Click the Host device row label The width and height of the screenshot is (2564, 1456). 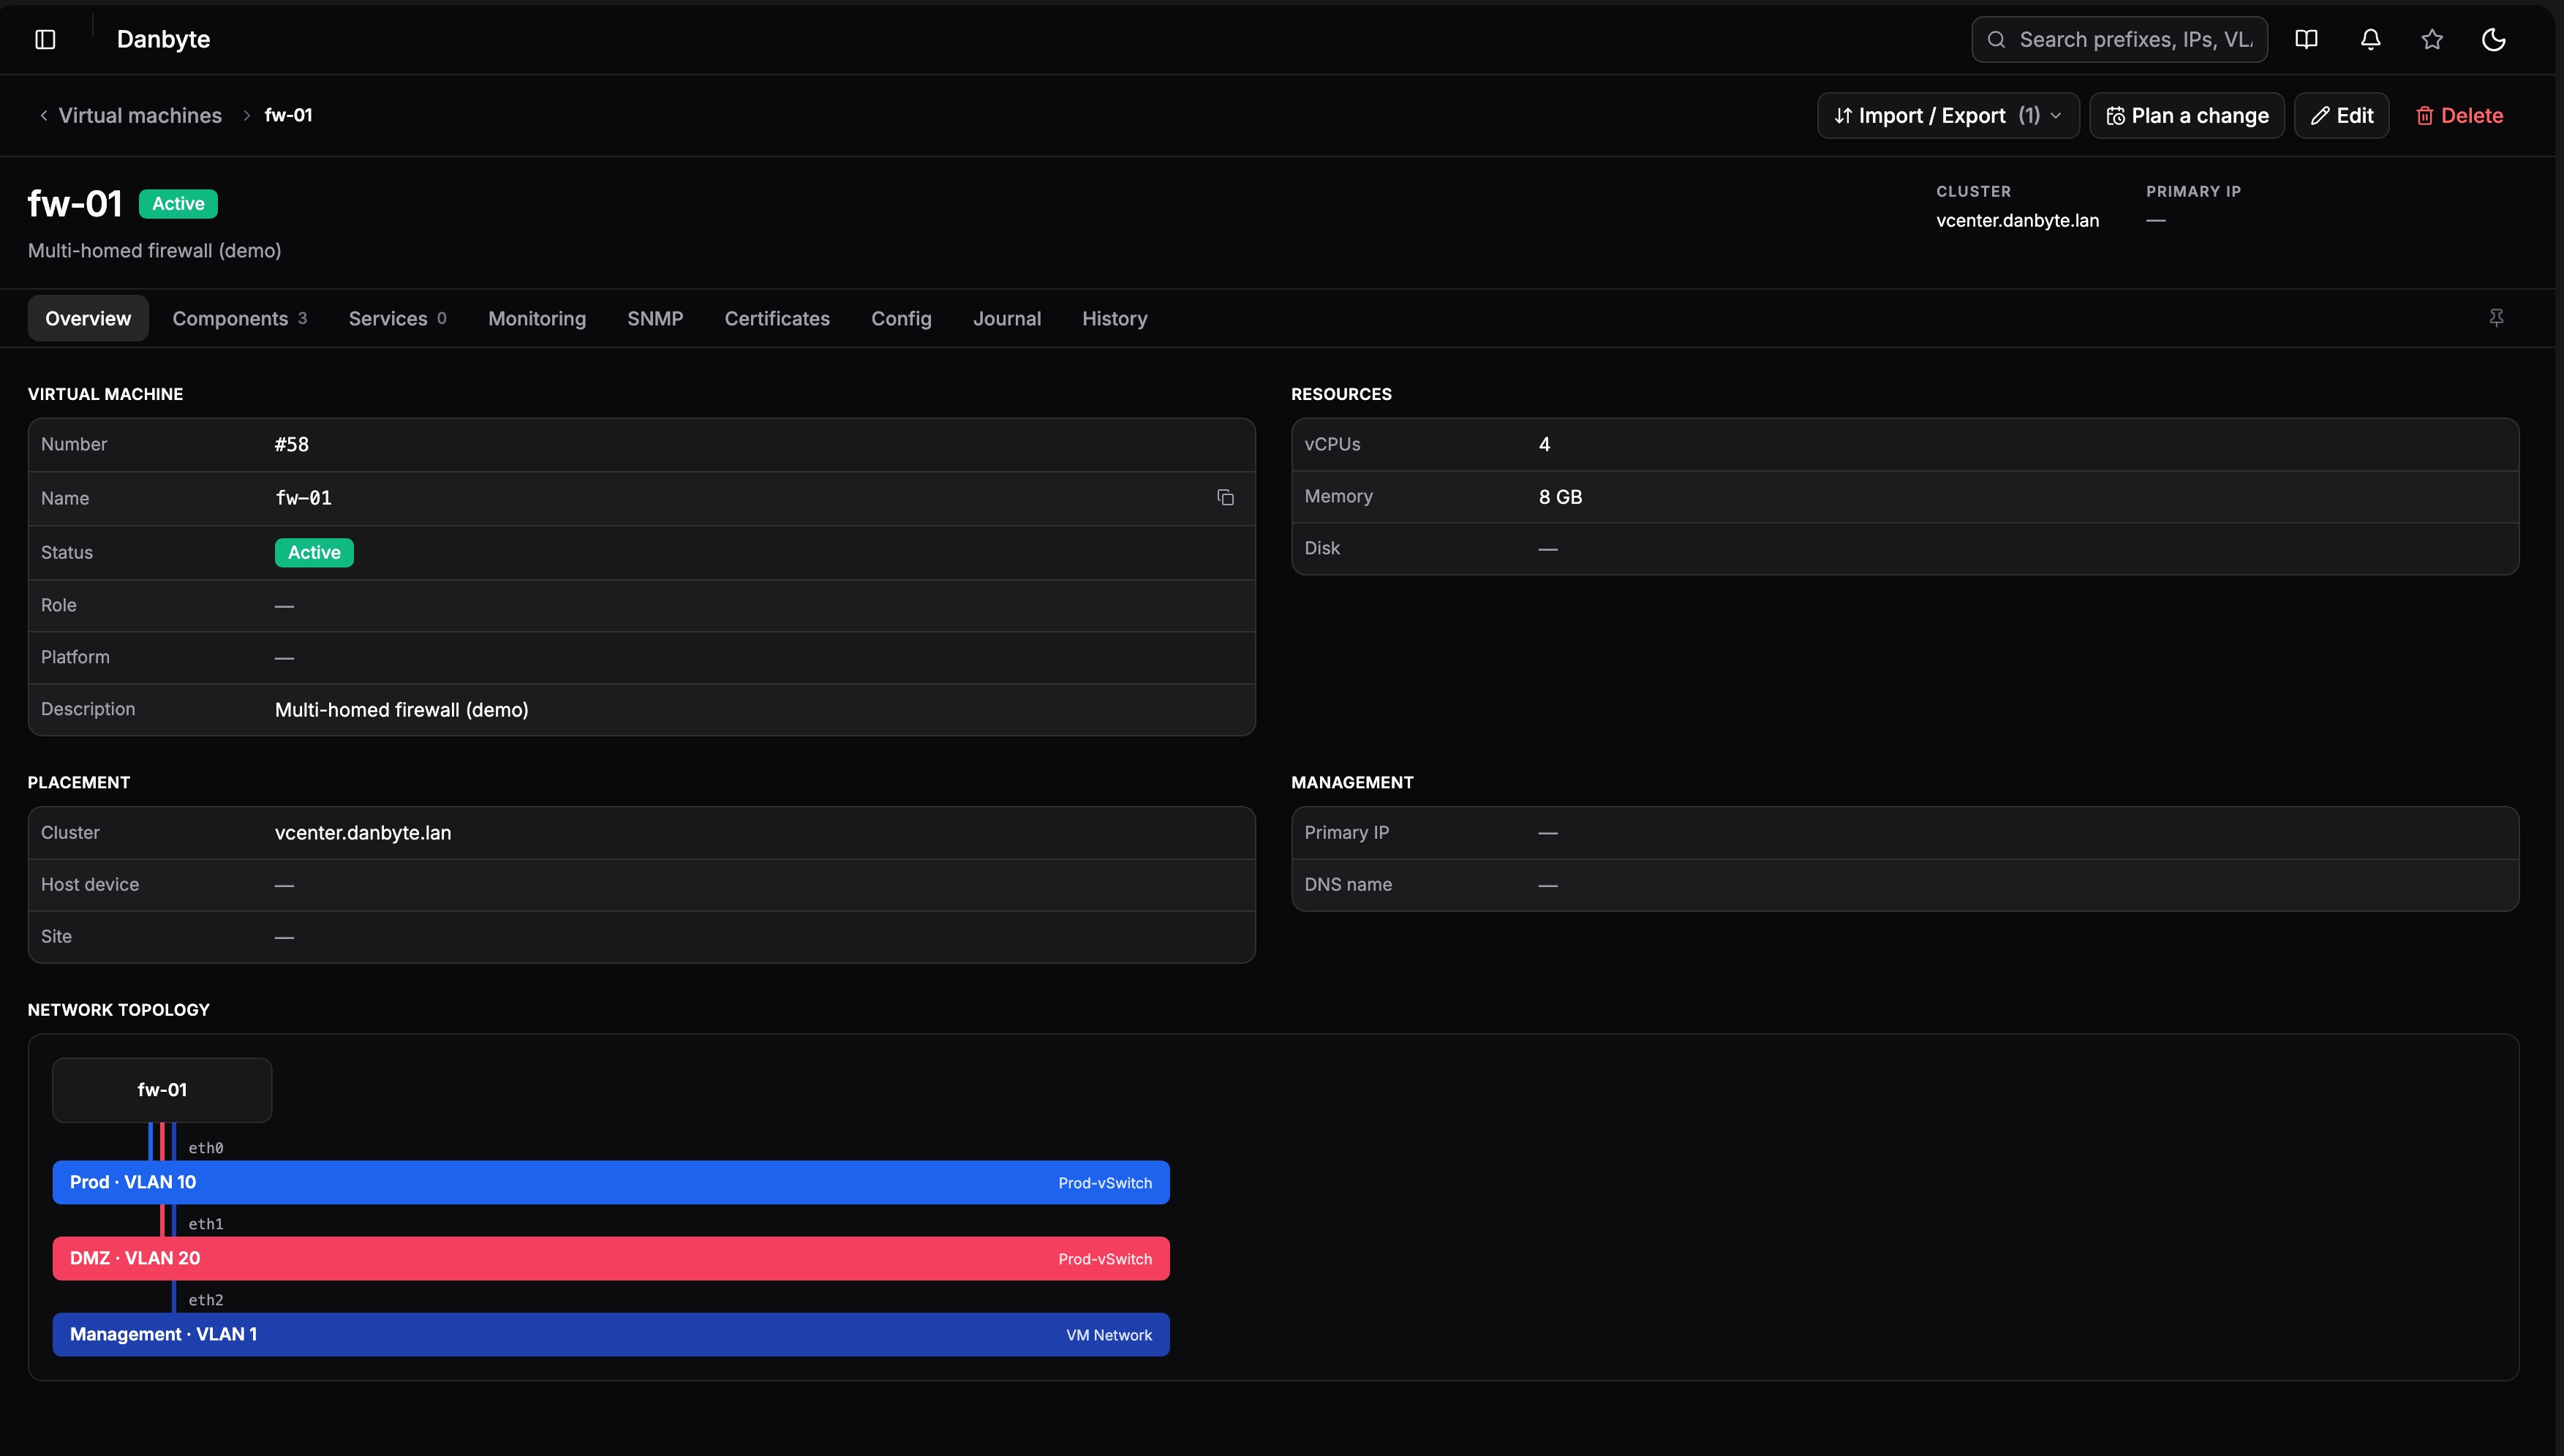pos(90,885)
